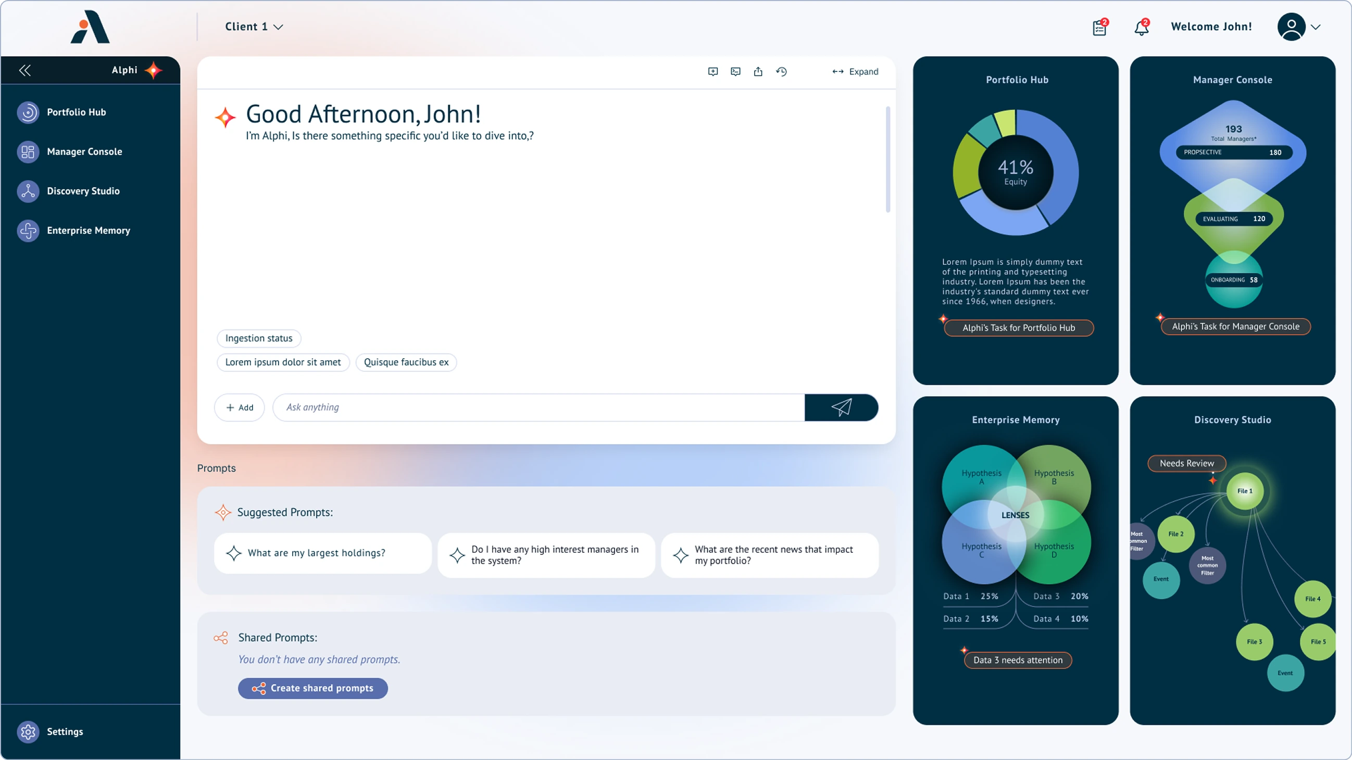
Task: Select the File 2 node in Discovery Studio
Action: tap(1175, 534)
